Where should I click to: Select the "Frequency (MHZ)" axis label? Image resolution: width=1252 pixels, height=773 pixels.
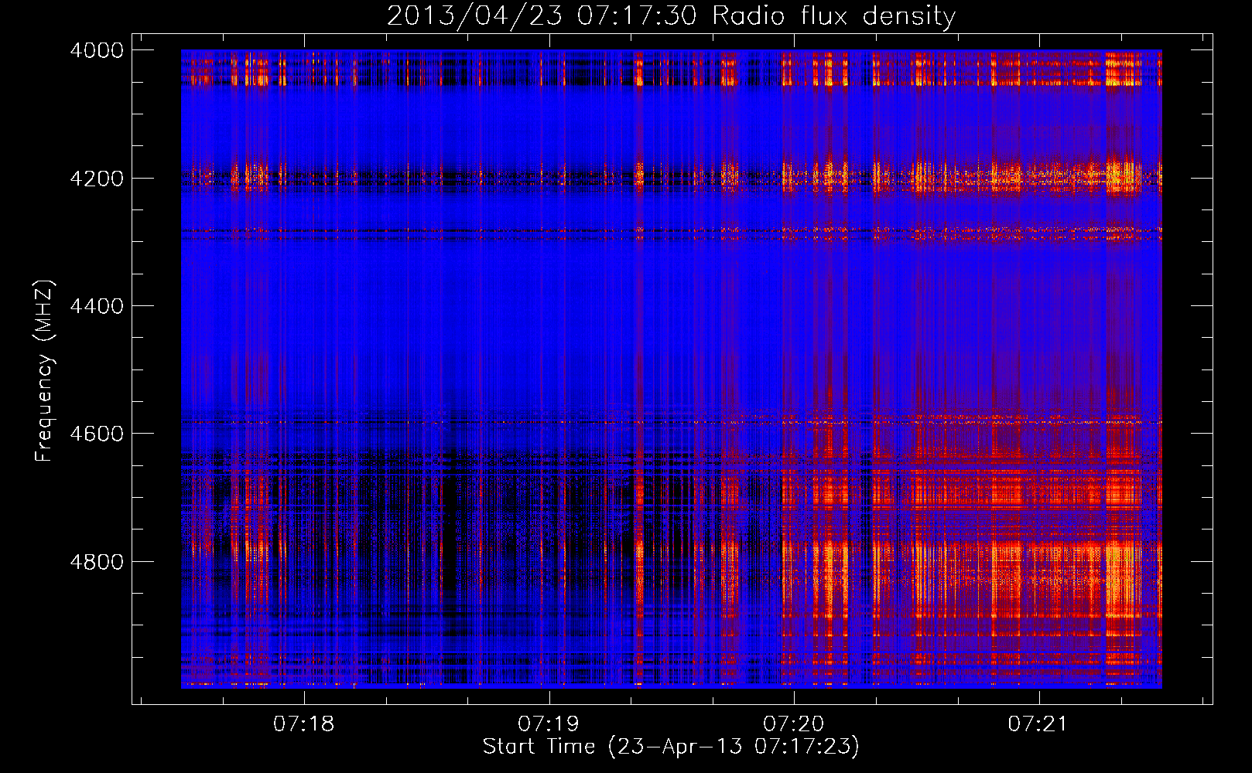pyautogui.click(x=44, y=371)
